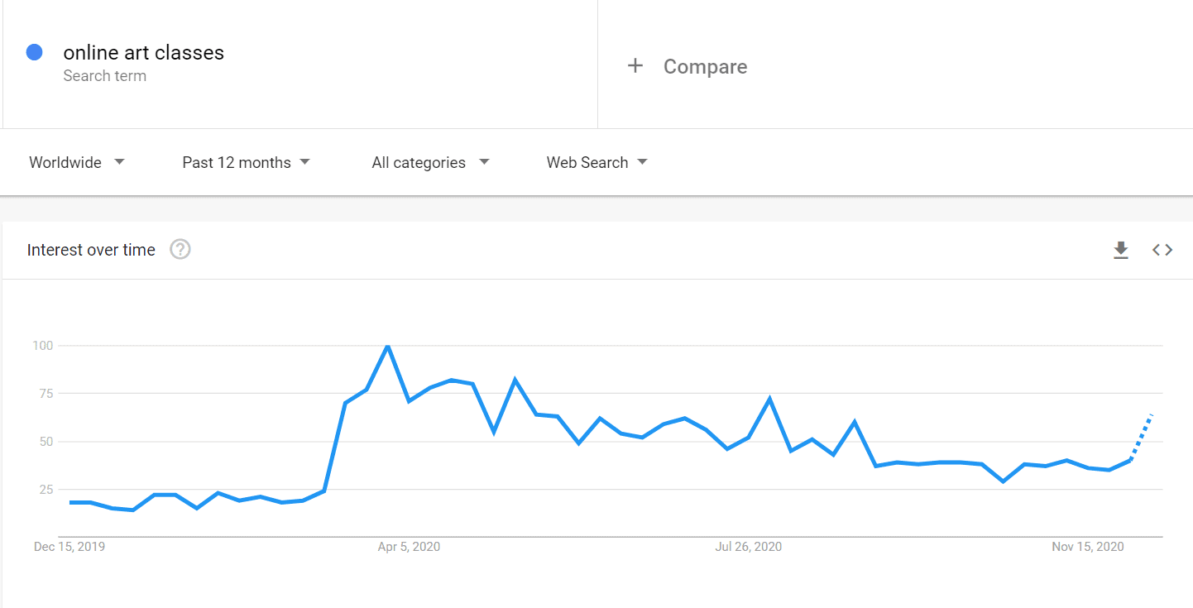Click the Jul 26, 2020 axis label
The height and width of the screenshot is (608, 1193).
pyautogui.click(x=748, y=547)
